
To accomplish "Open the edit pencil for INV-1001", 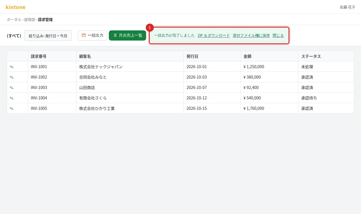I will tap(12, 67).
